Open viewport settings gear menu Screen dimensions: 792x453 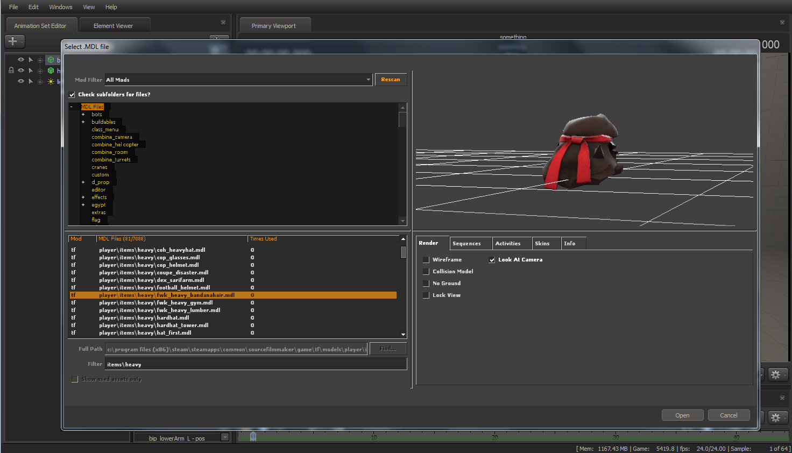775,374
